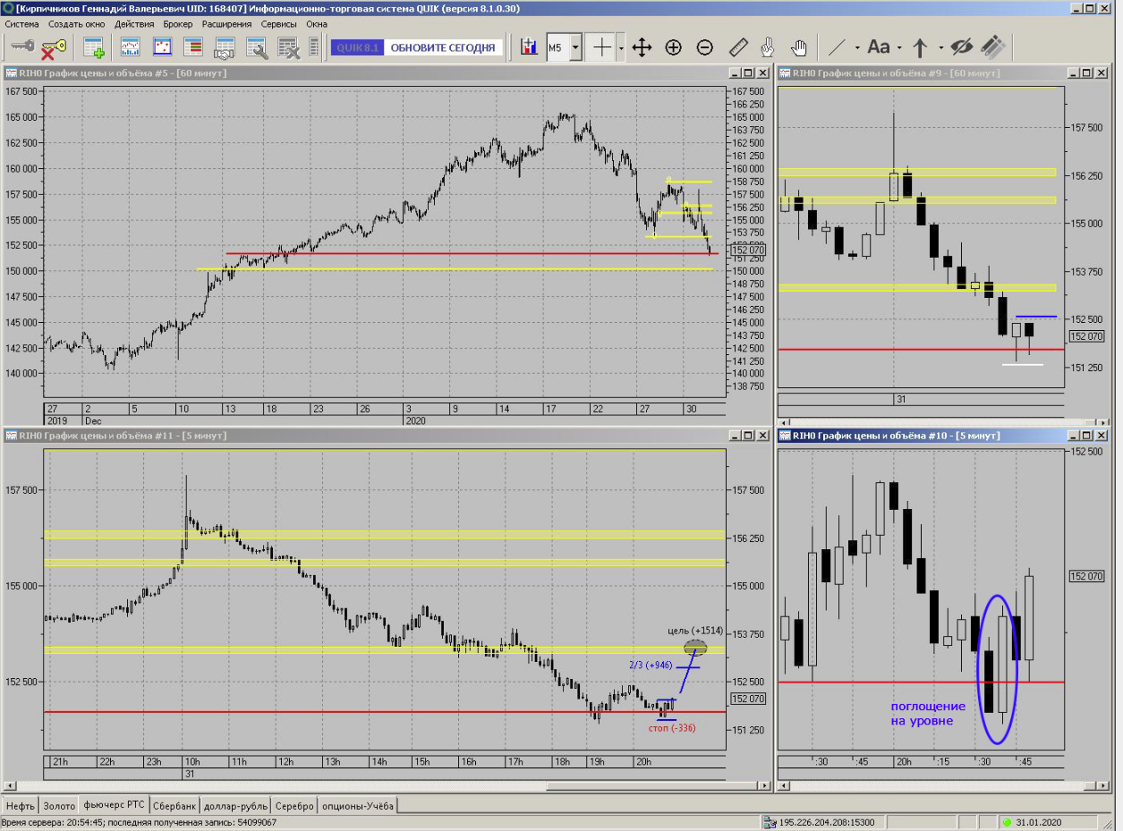
Task: Switch to the Нефть tab
Action: click(x=21, y=806)
